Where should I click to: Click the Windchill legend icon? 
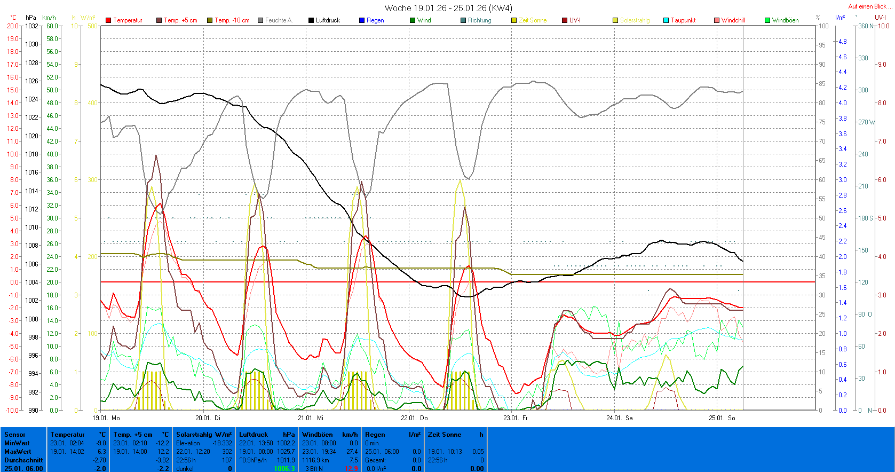tap(717, 20)
